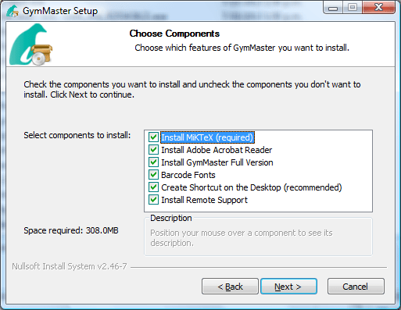Select the Install Remote Support label
401x310 pixels.
tap(204, 200)
